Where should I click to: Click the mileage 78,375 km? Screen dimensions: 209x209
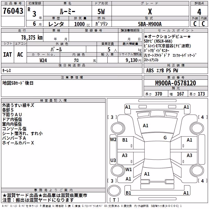pos(32,38)
